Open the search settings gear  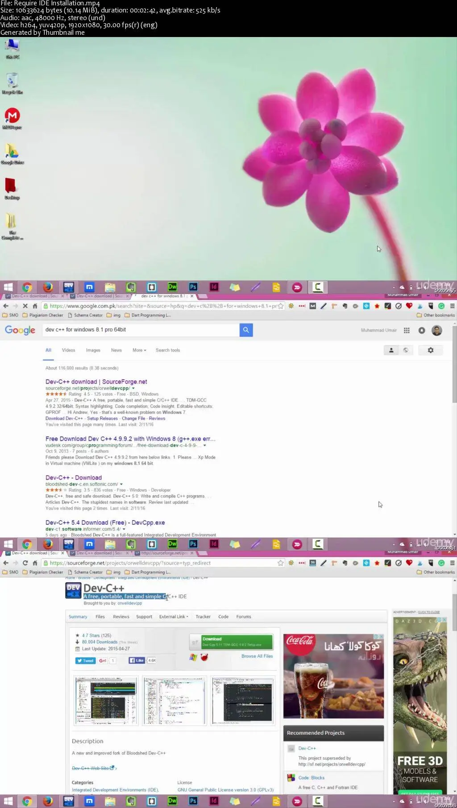pos(431,350)
